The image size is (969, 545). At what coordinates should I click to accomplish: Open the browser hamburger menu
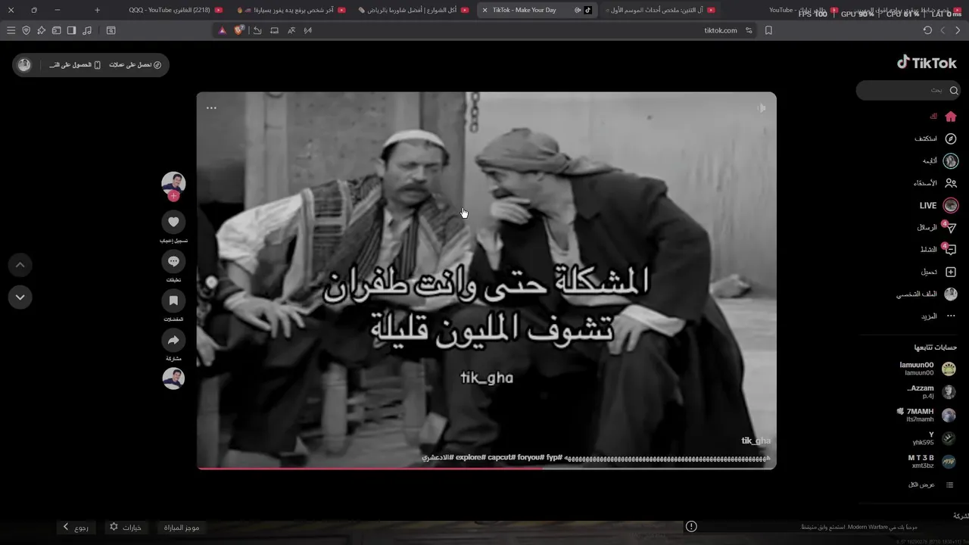point(11,30)
